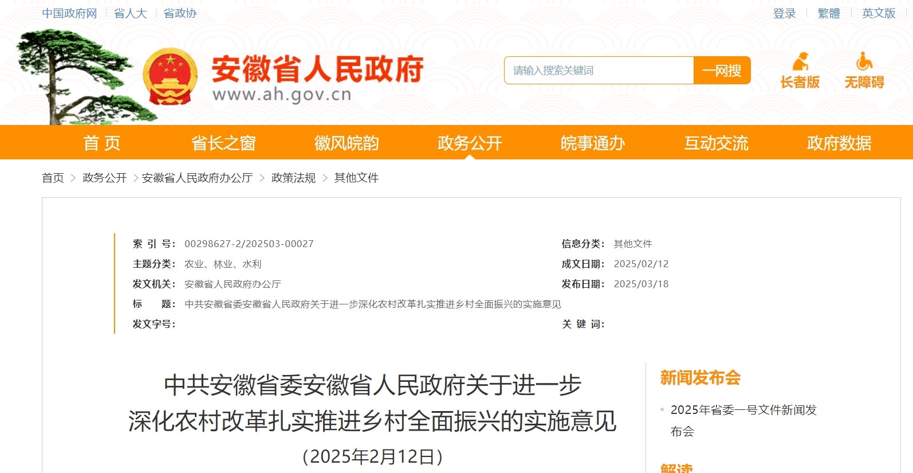Open the 政务公开 nav tab

(470, 143)
